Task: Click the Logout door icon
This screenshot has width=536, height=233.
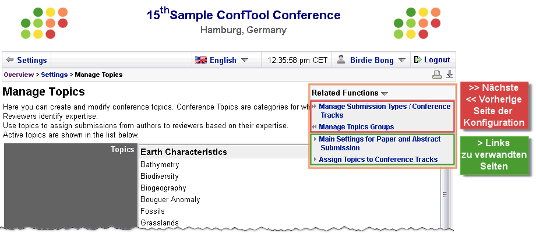Action: (x=418, y=60)
